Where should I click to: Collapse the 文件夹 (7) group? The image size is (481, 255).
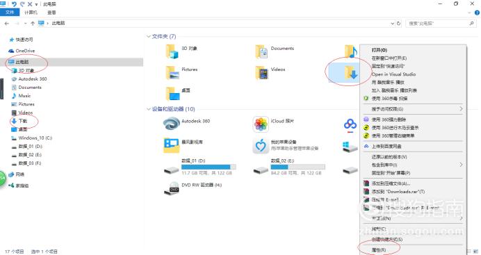pos(149,36)
